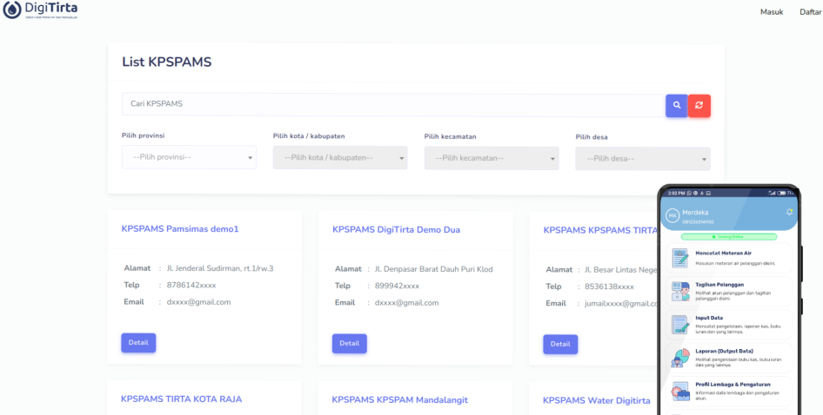The image size is (823, 415).
Task: Tap the Tagihan Pelanggan icon
Action: (680, 291)
